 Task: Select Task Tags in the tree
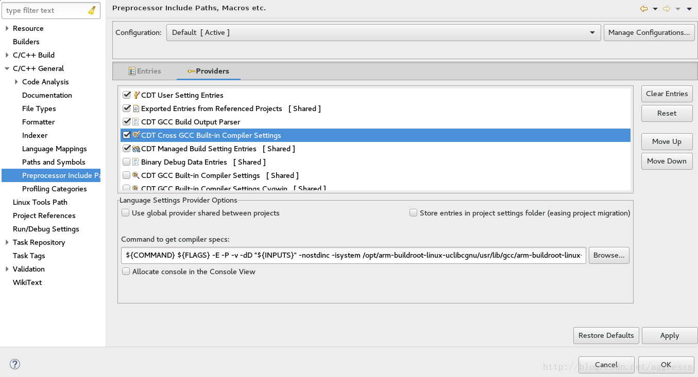point(29,256)
